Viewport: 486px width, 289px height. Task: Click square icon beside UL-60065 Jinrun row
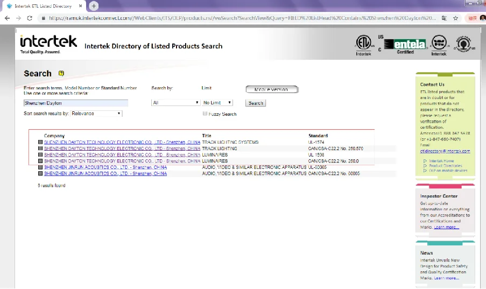coord(40,167)
